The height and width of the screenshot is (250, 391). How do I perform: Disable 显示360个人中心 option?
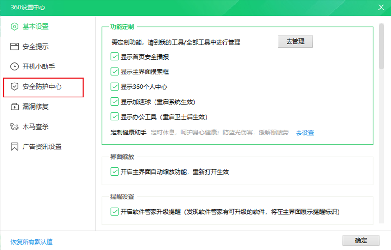114,87
